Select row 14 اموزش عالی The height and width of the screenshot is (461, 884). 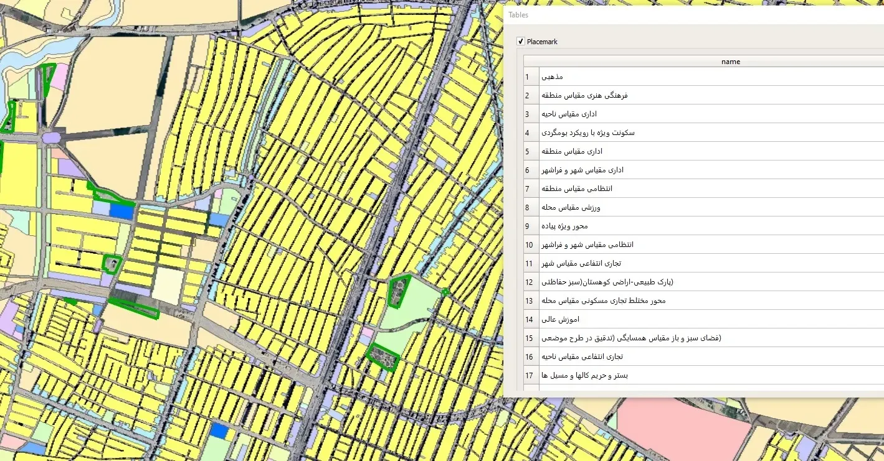pyautogui.click(x=685, y=319)
